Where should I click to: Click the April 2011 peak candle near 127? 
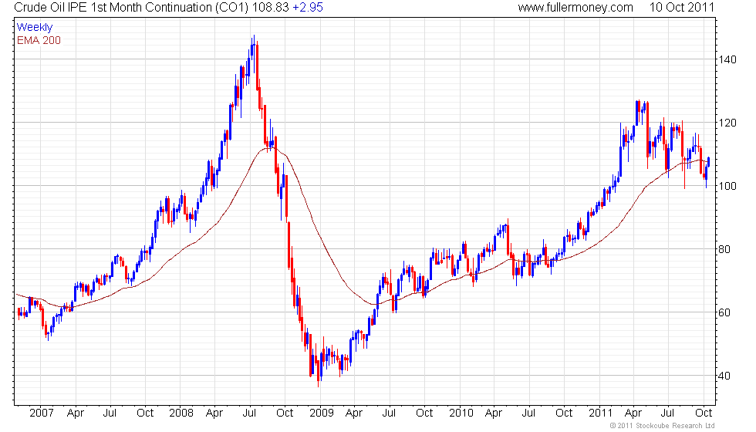(637, 112)
